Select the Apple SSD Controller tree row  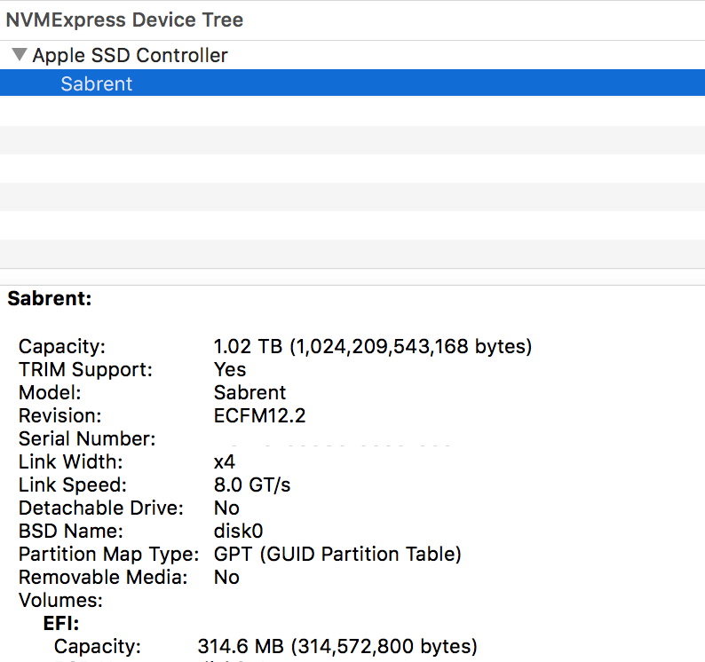352,55
